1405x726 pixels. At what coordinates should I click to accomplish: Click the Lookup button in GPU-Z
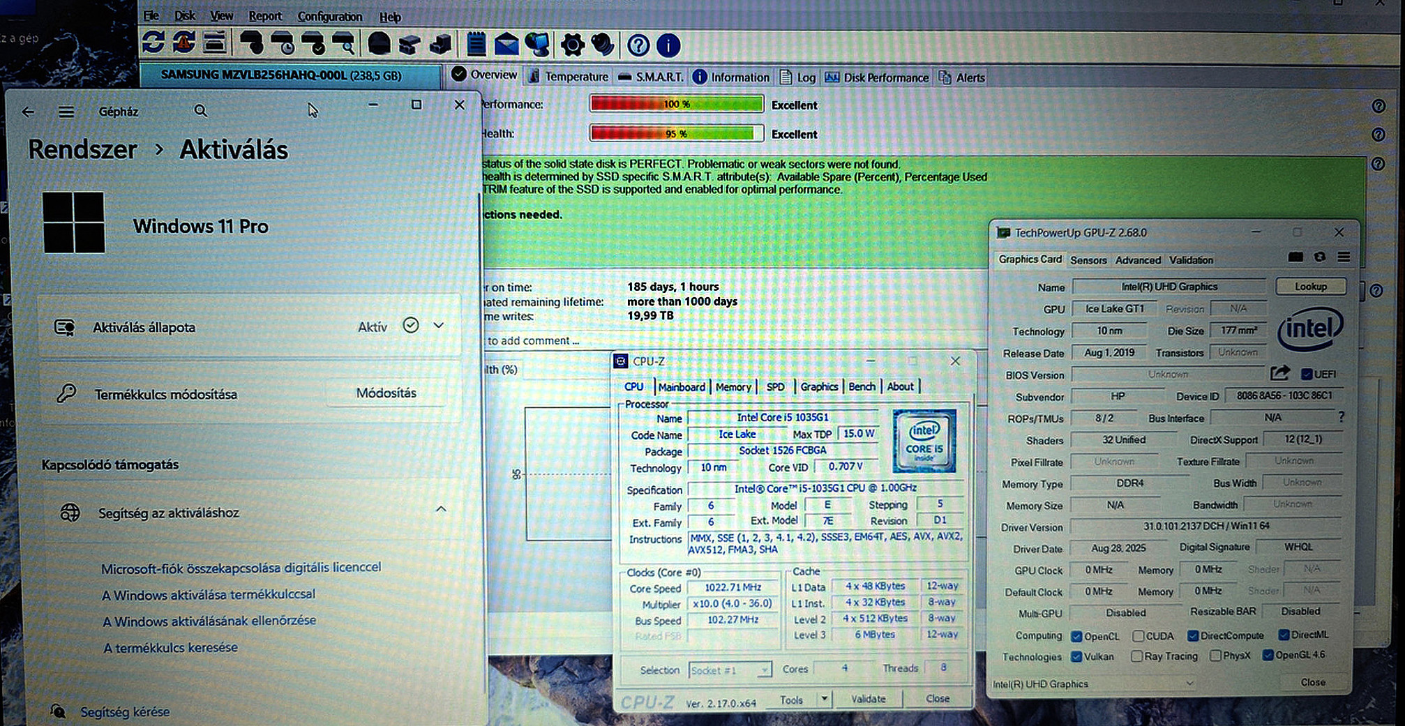(x=1311, y=287)
